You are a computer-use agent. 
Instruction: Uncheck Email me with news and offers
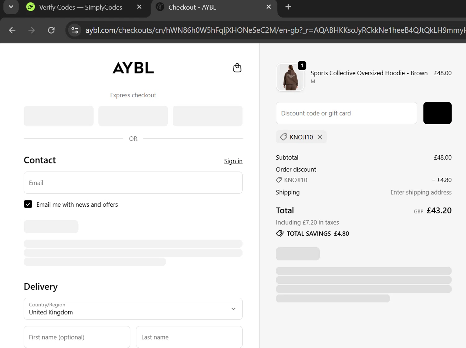click(x=28, y=204)
